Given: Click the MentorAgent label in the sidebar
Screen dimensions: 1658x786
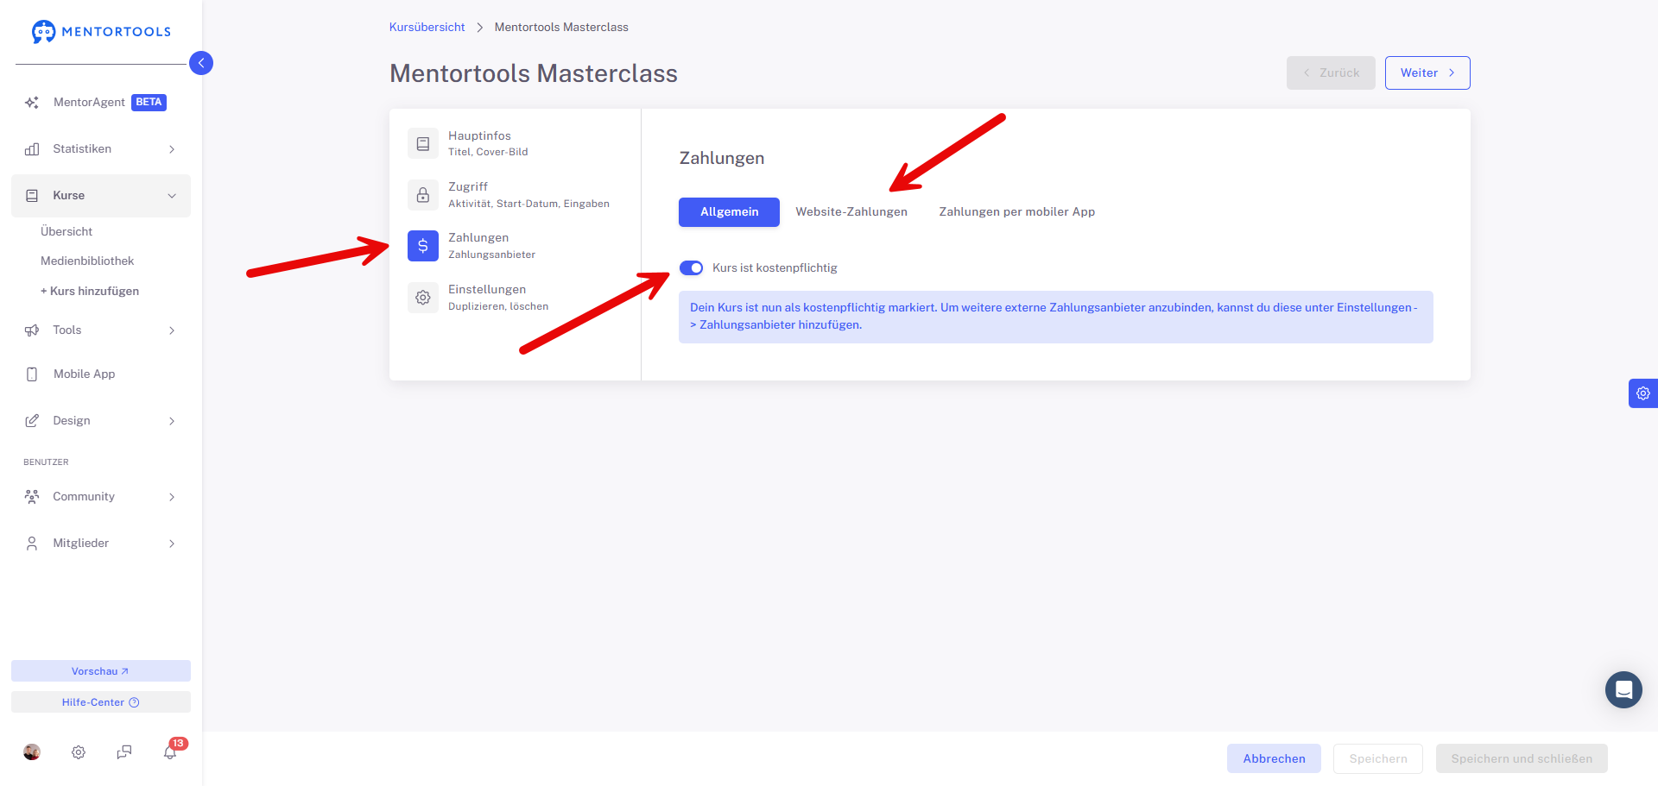Looking at the screenshot, I should click(x=89, y=103).
